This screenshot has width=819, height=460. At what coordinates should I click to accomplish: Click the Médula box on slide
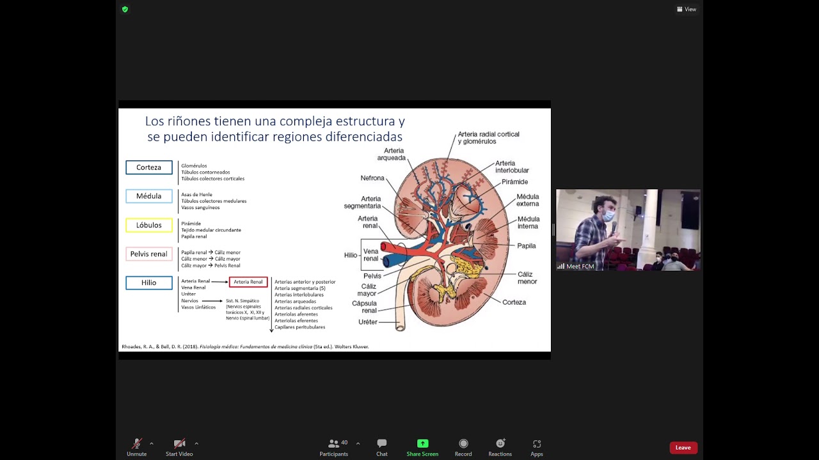(149, 196)
